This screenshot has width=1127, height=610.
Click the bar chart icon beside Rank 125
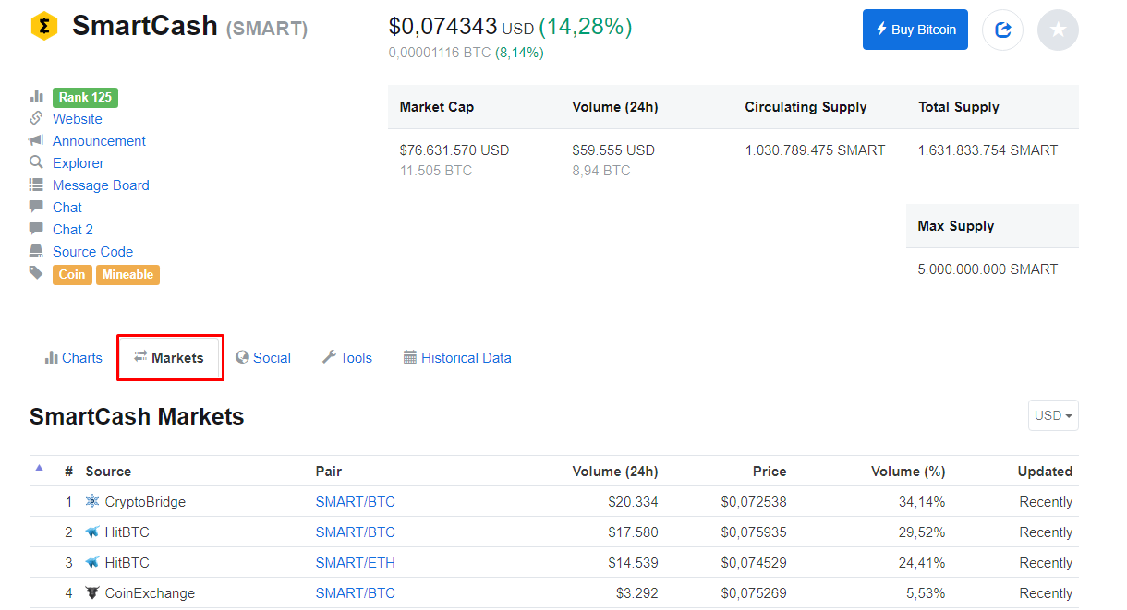(37, 97)
